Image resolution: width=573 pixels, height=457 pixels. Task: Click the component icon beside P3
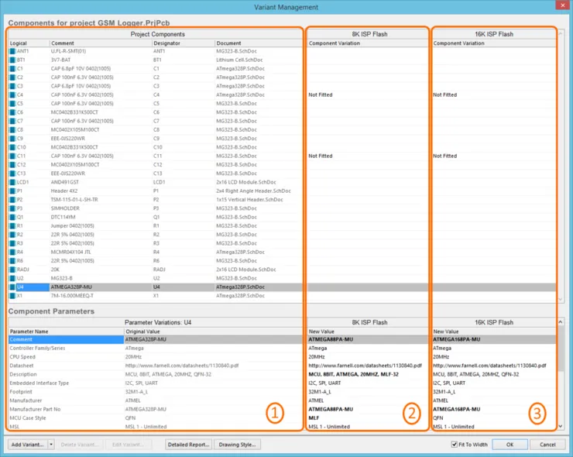tap(12, 208)
